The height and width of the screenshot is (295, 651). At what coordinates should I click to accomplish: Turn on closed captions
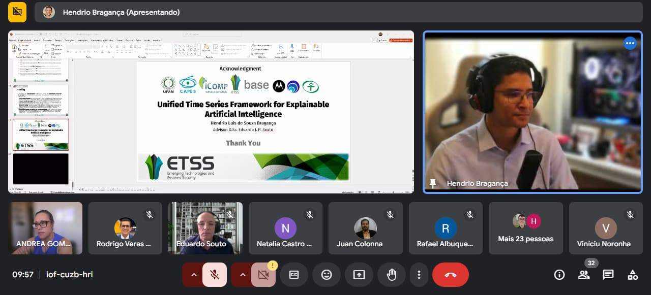294,275
